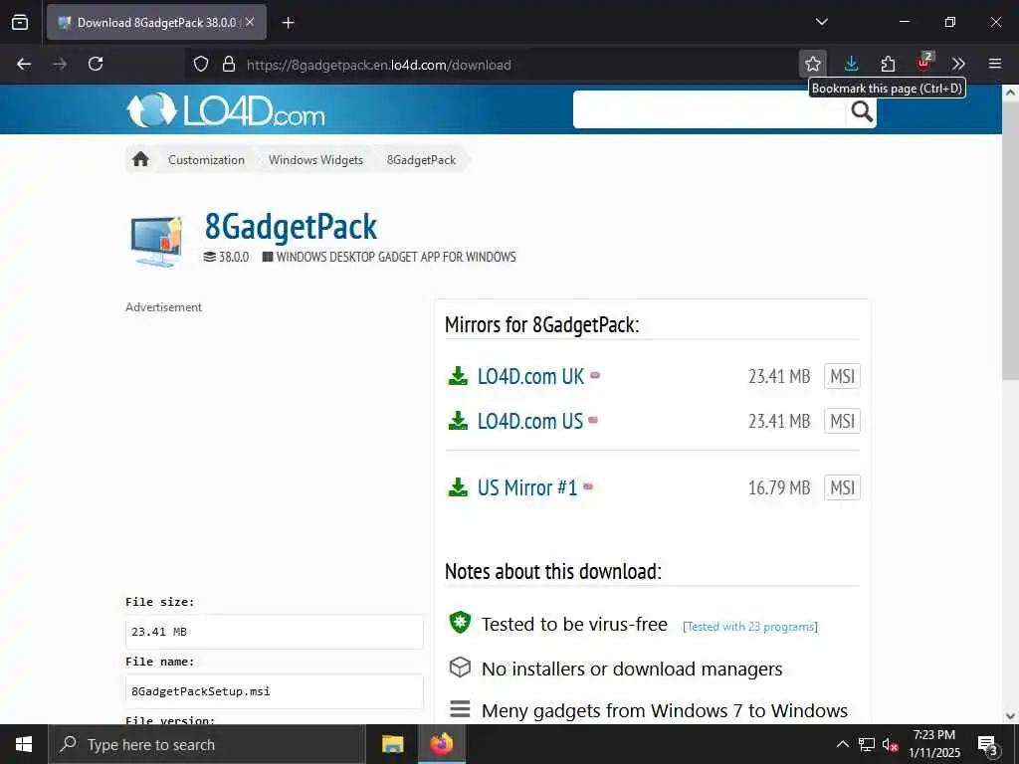Select the 23.41 MB file size field
The height and width of the screenshot is (764, 1019).
pyautogui.click(x=275, y=632)
